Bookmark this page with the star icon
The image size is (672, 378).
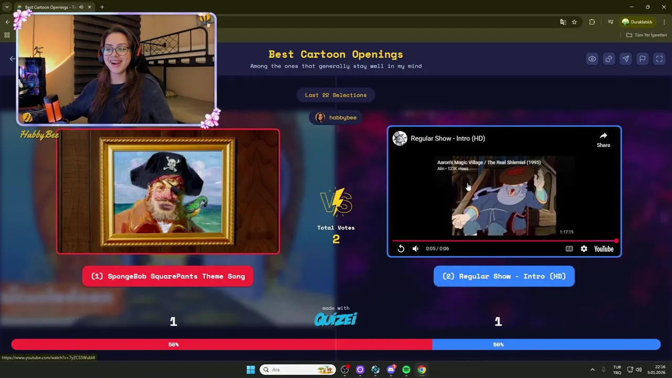pyautogui.click(x=574, y=22)
